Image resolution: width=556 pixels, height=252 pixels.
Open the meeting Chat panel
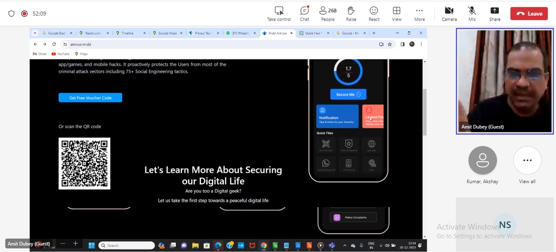click(x=304, y=13)
